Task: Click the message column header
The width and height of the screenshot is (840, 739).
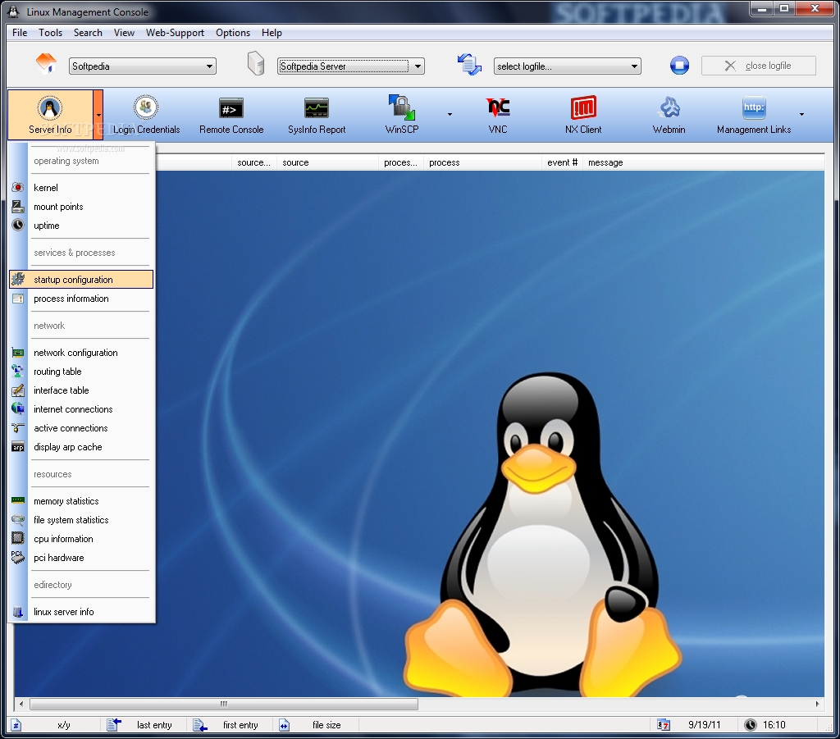Action: (x=703, y=162)
